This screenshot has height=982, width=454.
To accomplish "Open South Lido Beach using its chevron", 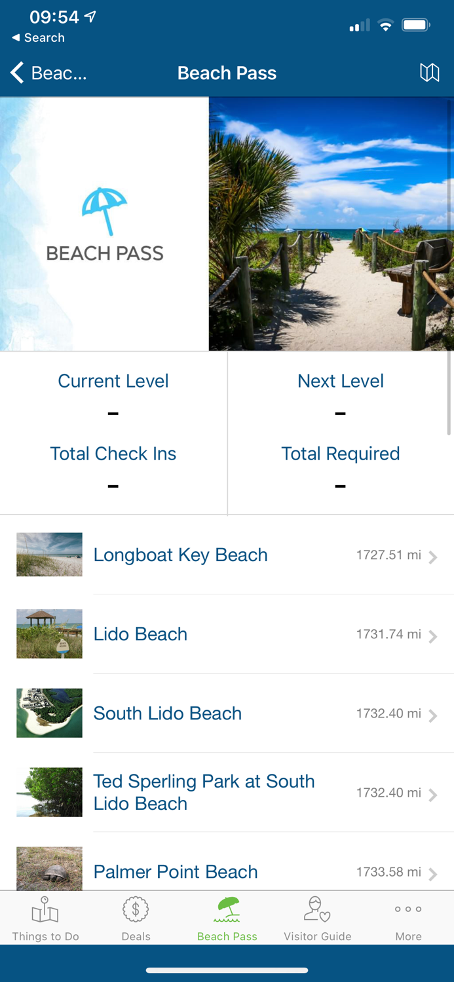I will 433,716.
